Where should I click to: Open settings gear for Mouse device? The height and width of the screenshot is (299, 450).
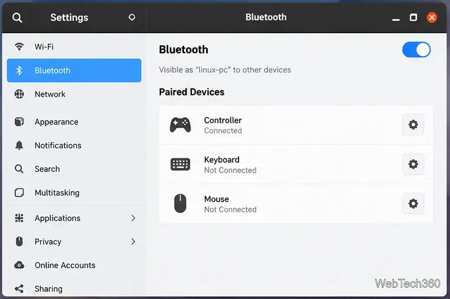click(413, 203)
